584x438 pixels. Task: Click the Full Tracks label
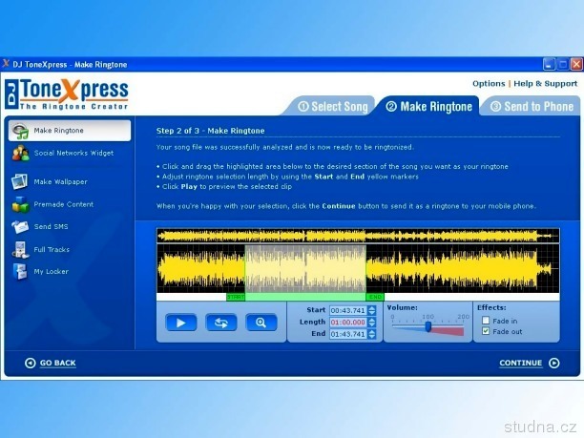52,250
